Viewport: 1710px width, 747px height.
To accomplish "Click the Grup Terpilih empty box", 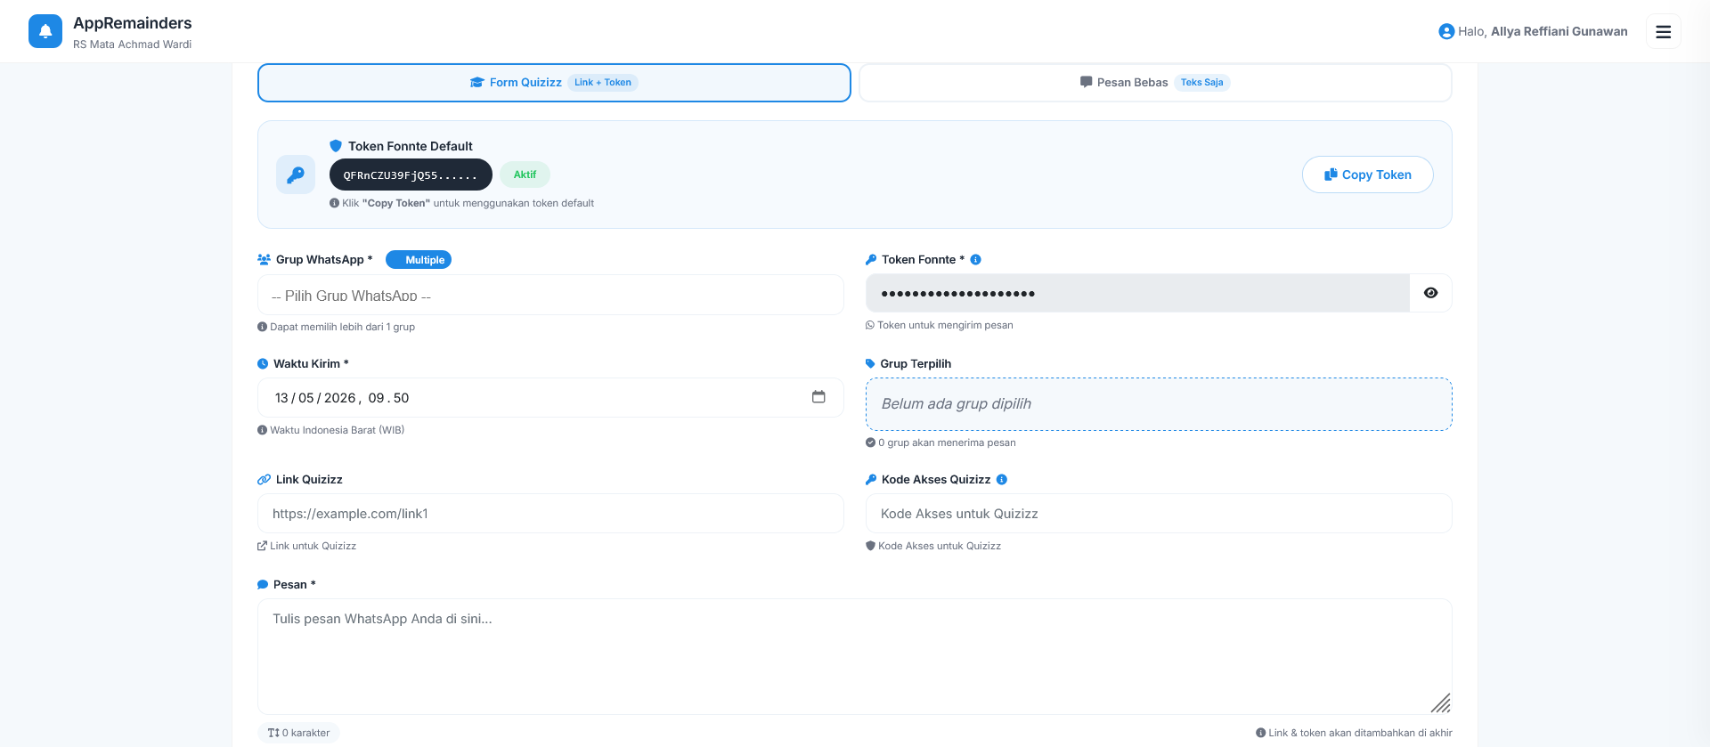I will pos(1159,404).
